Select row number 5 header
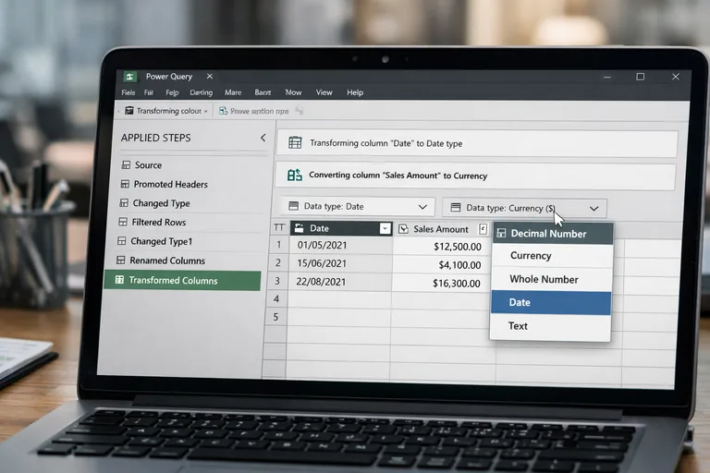This screenshot has width=710, height=473. pyautogui.click(x=275, y=317)
